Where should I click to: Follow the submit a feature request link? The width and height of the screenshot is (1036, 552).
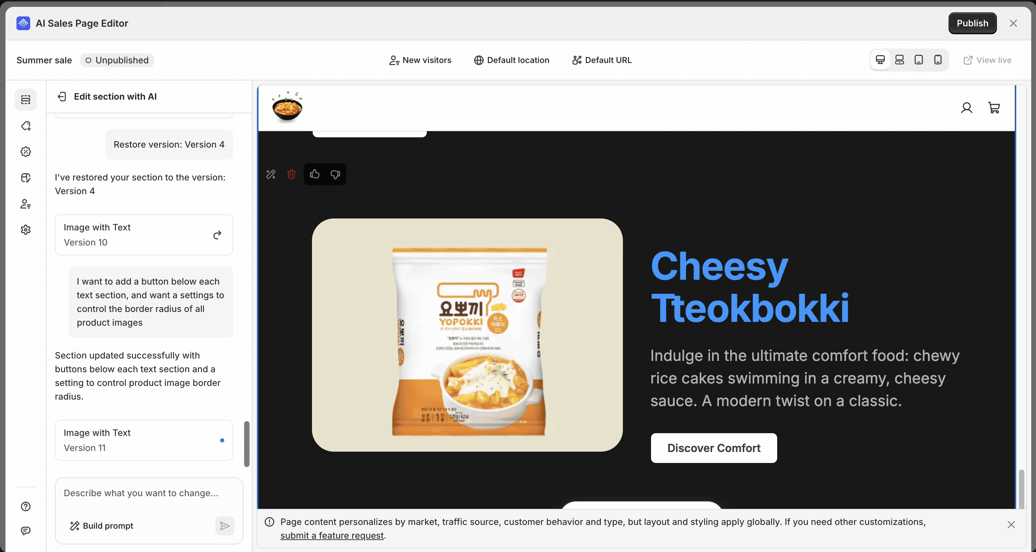pyautogui.click(x=332, y=536)
